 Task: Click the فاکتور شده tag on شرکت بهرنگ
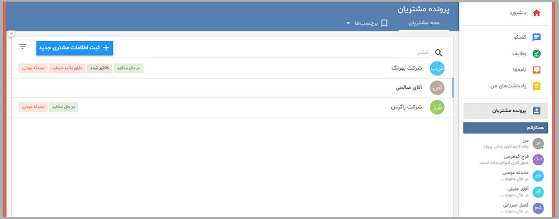(100, 68)
